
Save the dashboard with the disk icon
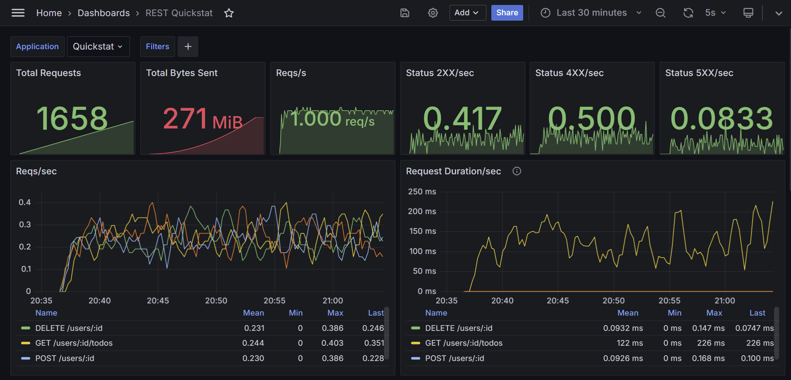pos(405,13)
